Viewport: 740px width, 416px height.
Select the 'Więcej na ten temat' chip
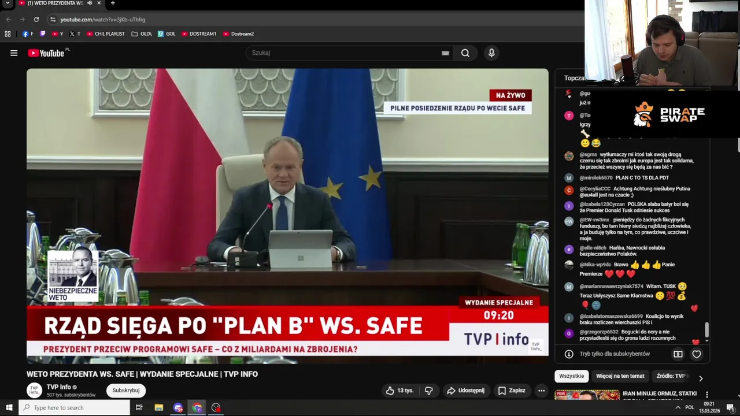click(x=620, y=376)
